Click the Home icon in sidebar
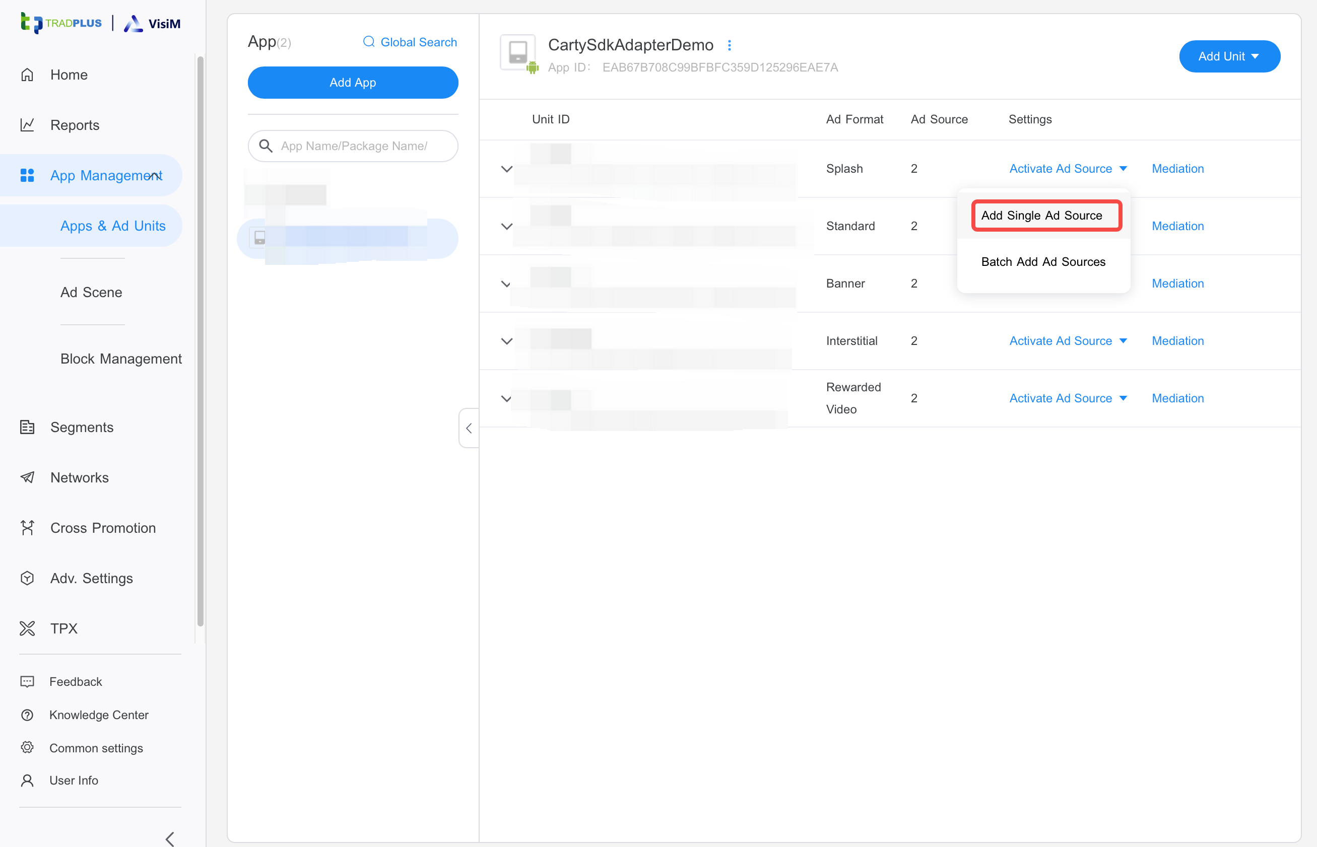The height and width of the screenshot is (847, 1317). pos(27,75)
